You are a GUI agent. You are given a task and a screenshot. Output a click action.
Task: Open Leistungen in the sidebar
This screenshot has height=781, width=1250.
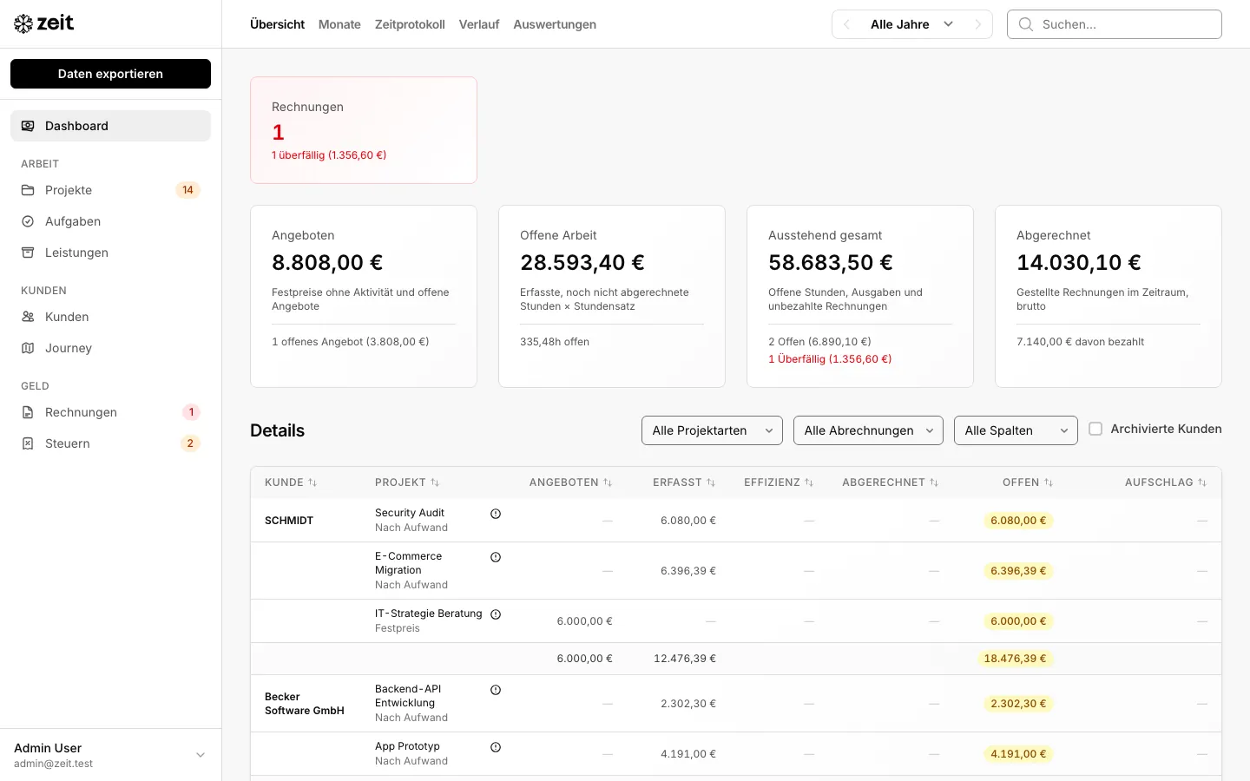click(x=110, y=253)
